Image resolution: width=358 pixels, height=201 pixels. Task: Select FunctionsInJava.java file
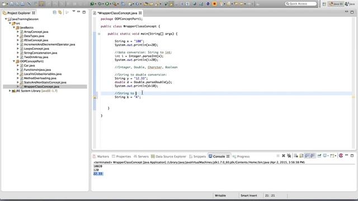coord(37,70)
